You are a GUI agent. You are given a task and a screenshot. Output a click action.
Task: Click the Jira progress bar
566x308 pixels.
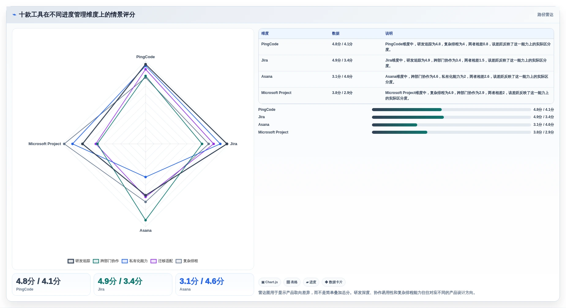click(451, 117)
